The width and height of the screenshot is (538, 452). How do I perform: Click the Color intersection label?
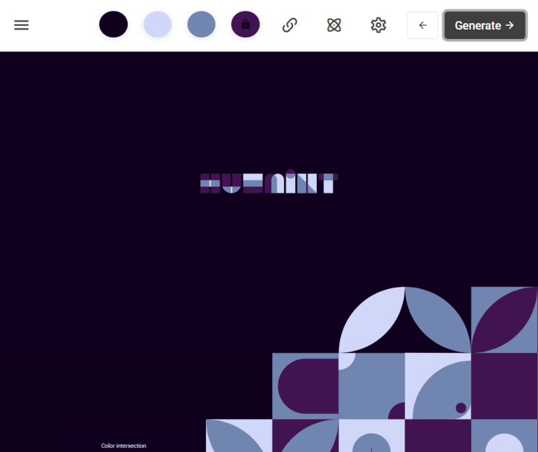click(x=123, y=446)
